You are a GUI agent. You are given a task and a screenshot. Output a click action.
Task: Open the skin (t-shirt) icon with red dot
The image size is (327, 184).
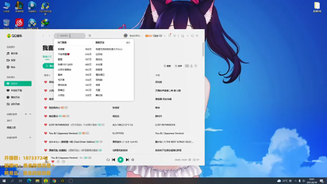[170, 35]
